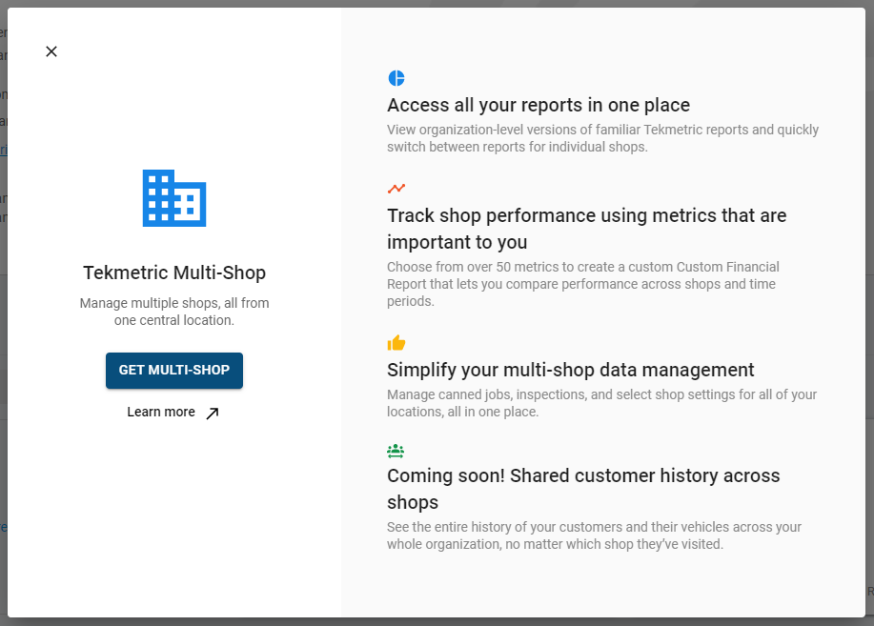This screenshot has width=874, height=626.
Task: Click the 'Track shop performance' heading
Action: coord(586,229)
